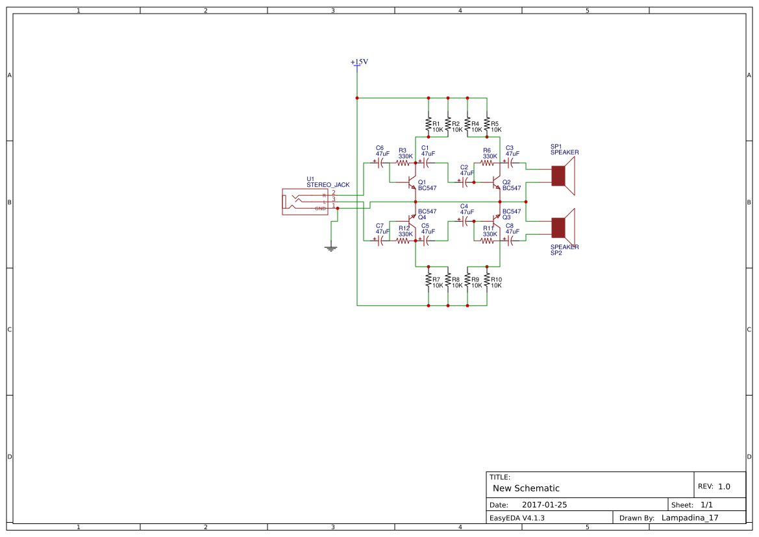The image size is (759, 537).
Task: Click the SP2 SPEAKER symbol
Action: 558,226
